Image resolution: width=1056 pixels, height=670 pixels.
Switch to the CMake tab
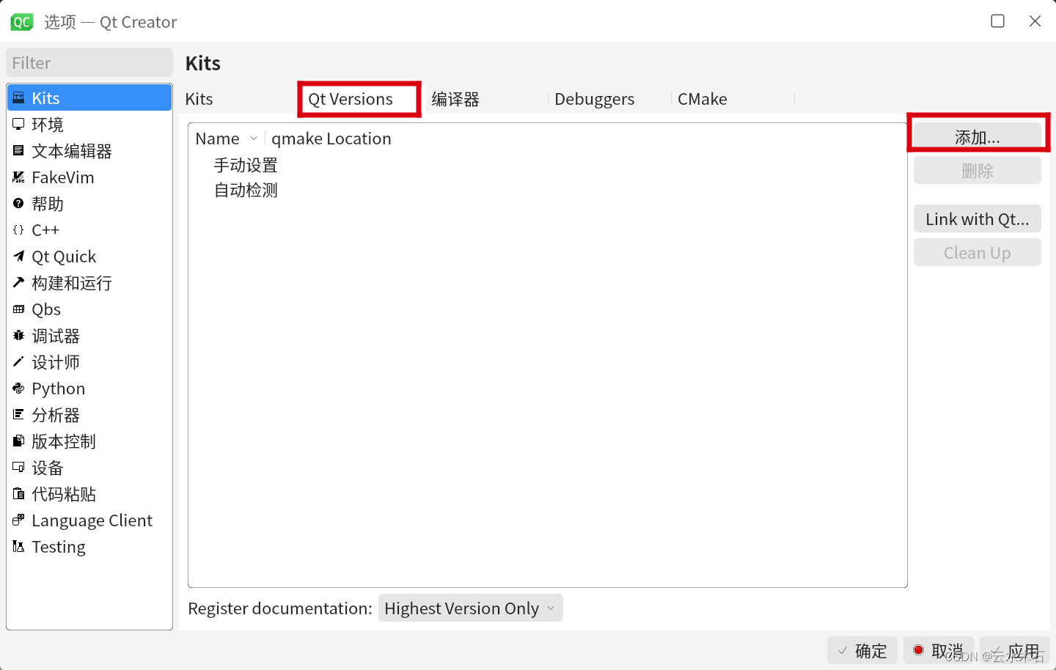[x=703, y=100]
